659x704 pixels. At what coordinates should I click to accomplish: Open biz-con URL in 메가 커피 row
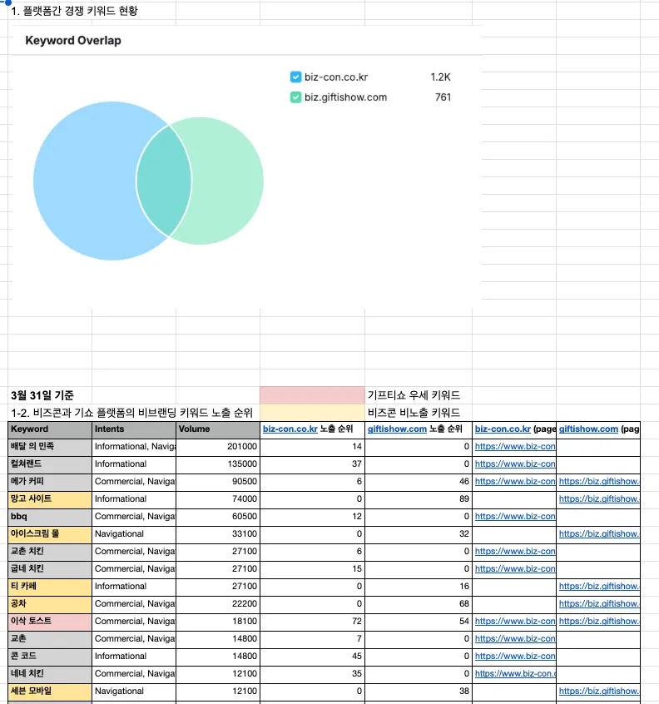pos(515,481)
